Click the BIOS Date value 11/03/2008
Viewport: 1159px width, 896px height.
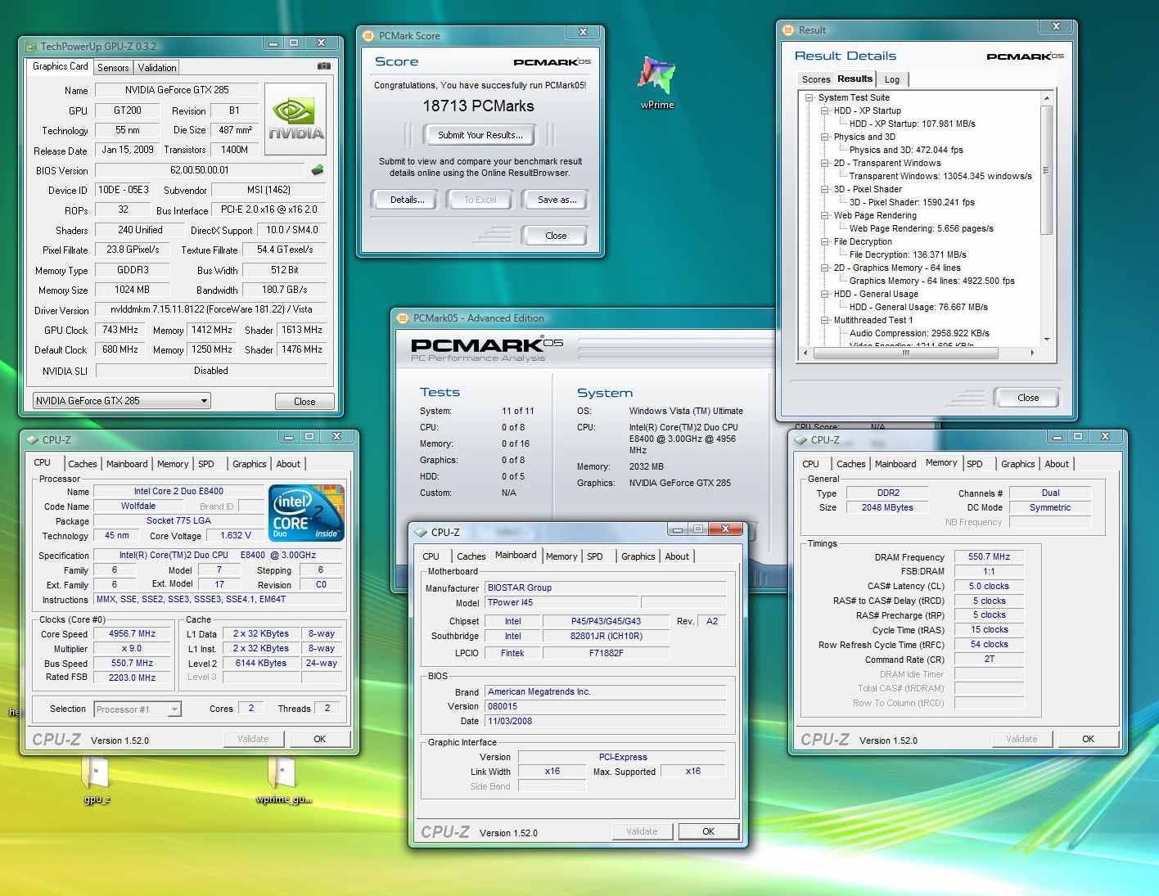(x=606, y=722)
